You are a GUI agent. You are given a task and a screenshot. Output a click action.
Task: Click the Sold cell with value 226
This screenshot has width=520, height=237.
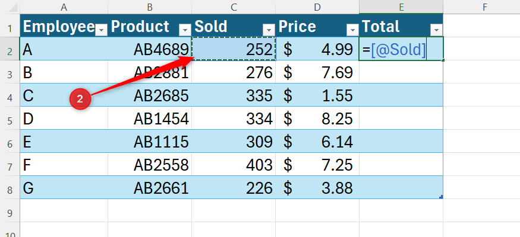point(234,188)
